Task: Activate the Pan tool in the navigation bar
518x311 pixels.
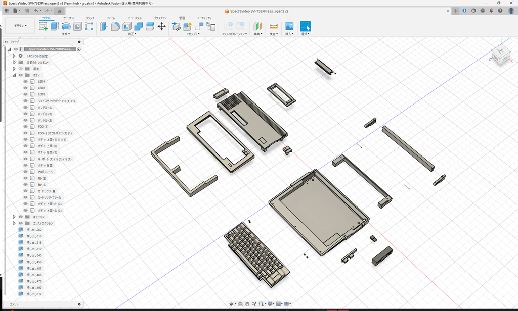Action: pos(247,304)
